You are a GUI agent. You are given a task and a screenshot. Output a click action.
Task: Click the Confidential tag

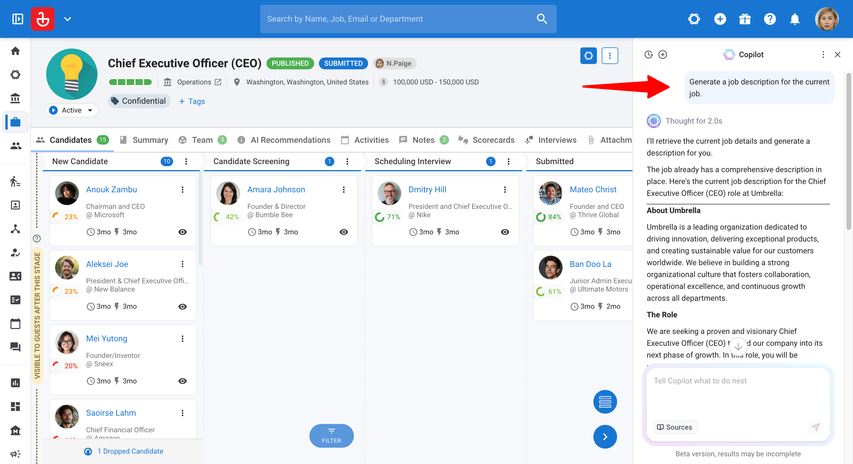[x=139, y=101]
